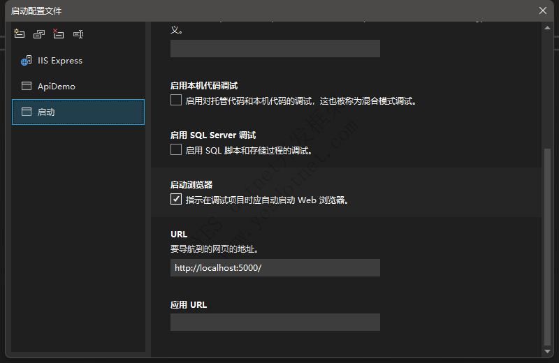Click the rename profile icon
The width and height of the screenshot is (559, 363).
(x=78, y=34)
